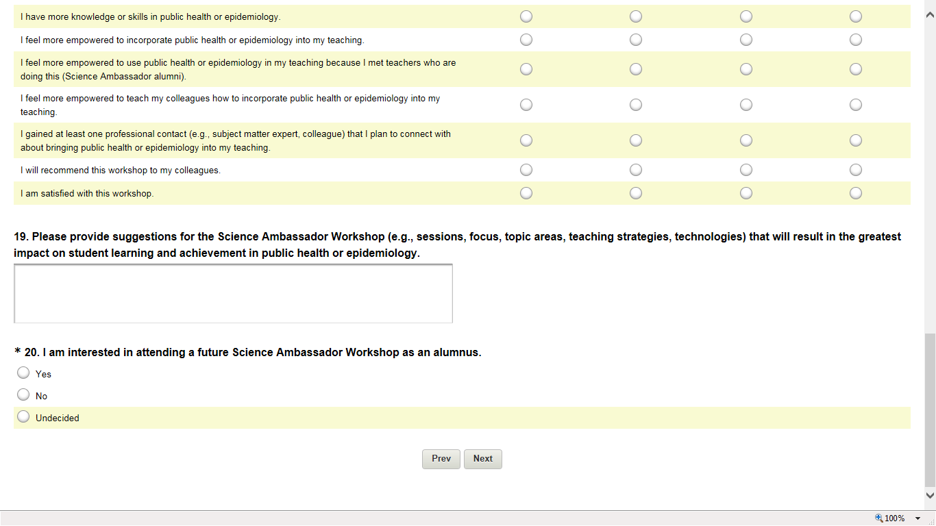Viewport: 936px width, 526px height.
Task: Choose second rating option for 'I will recommend this workshop'
Action: (636, 170)
